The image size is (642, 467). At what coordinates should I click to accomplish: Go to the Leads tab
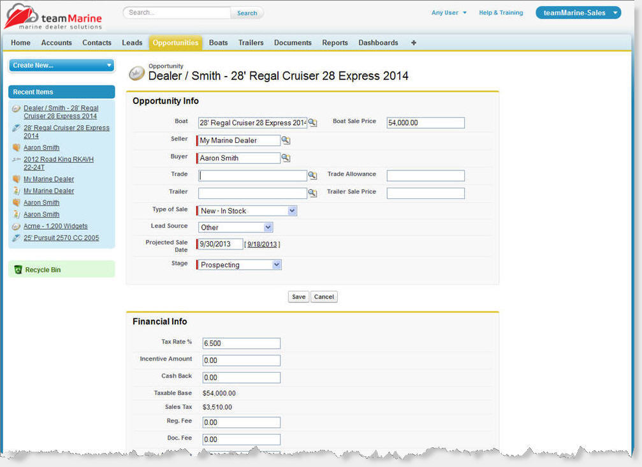click(132, 43)
